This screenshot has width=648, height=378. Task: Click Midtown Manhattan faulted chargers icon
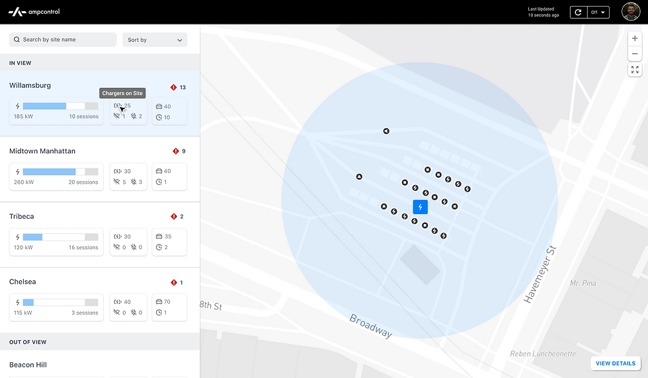[134, 182]
